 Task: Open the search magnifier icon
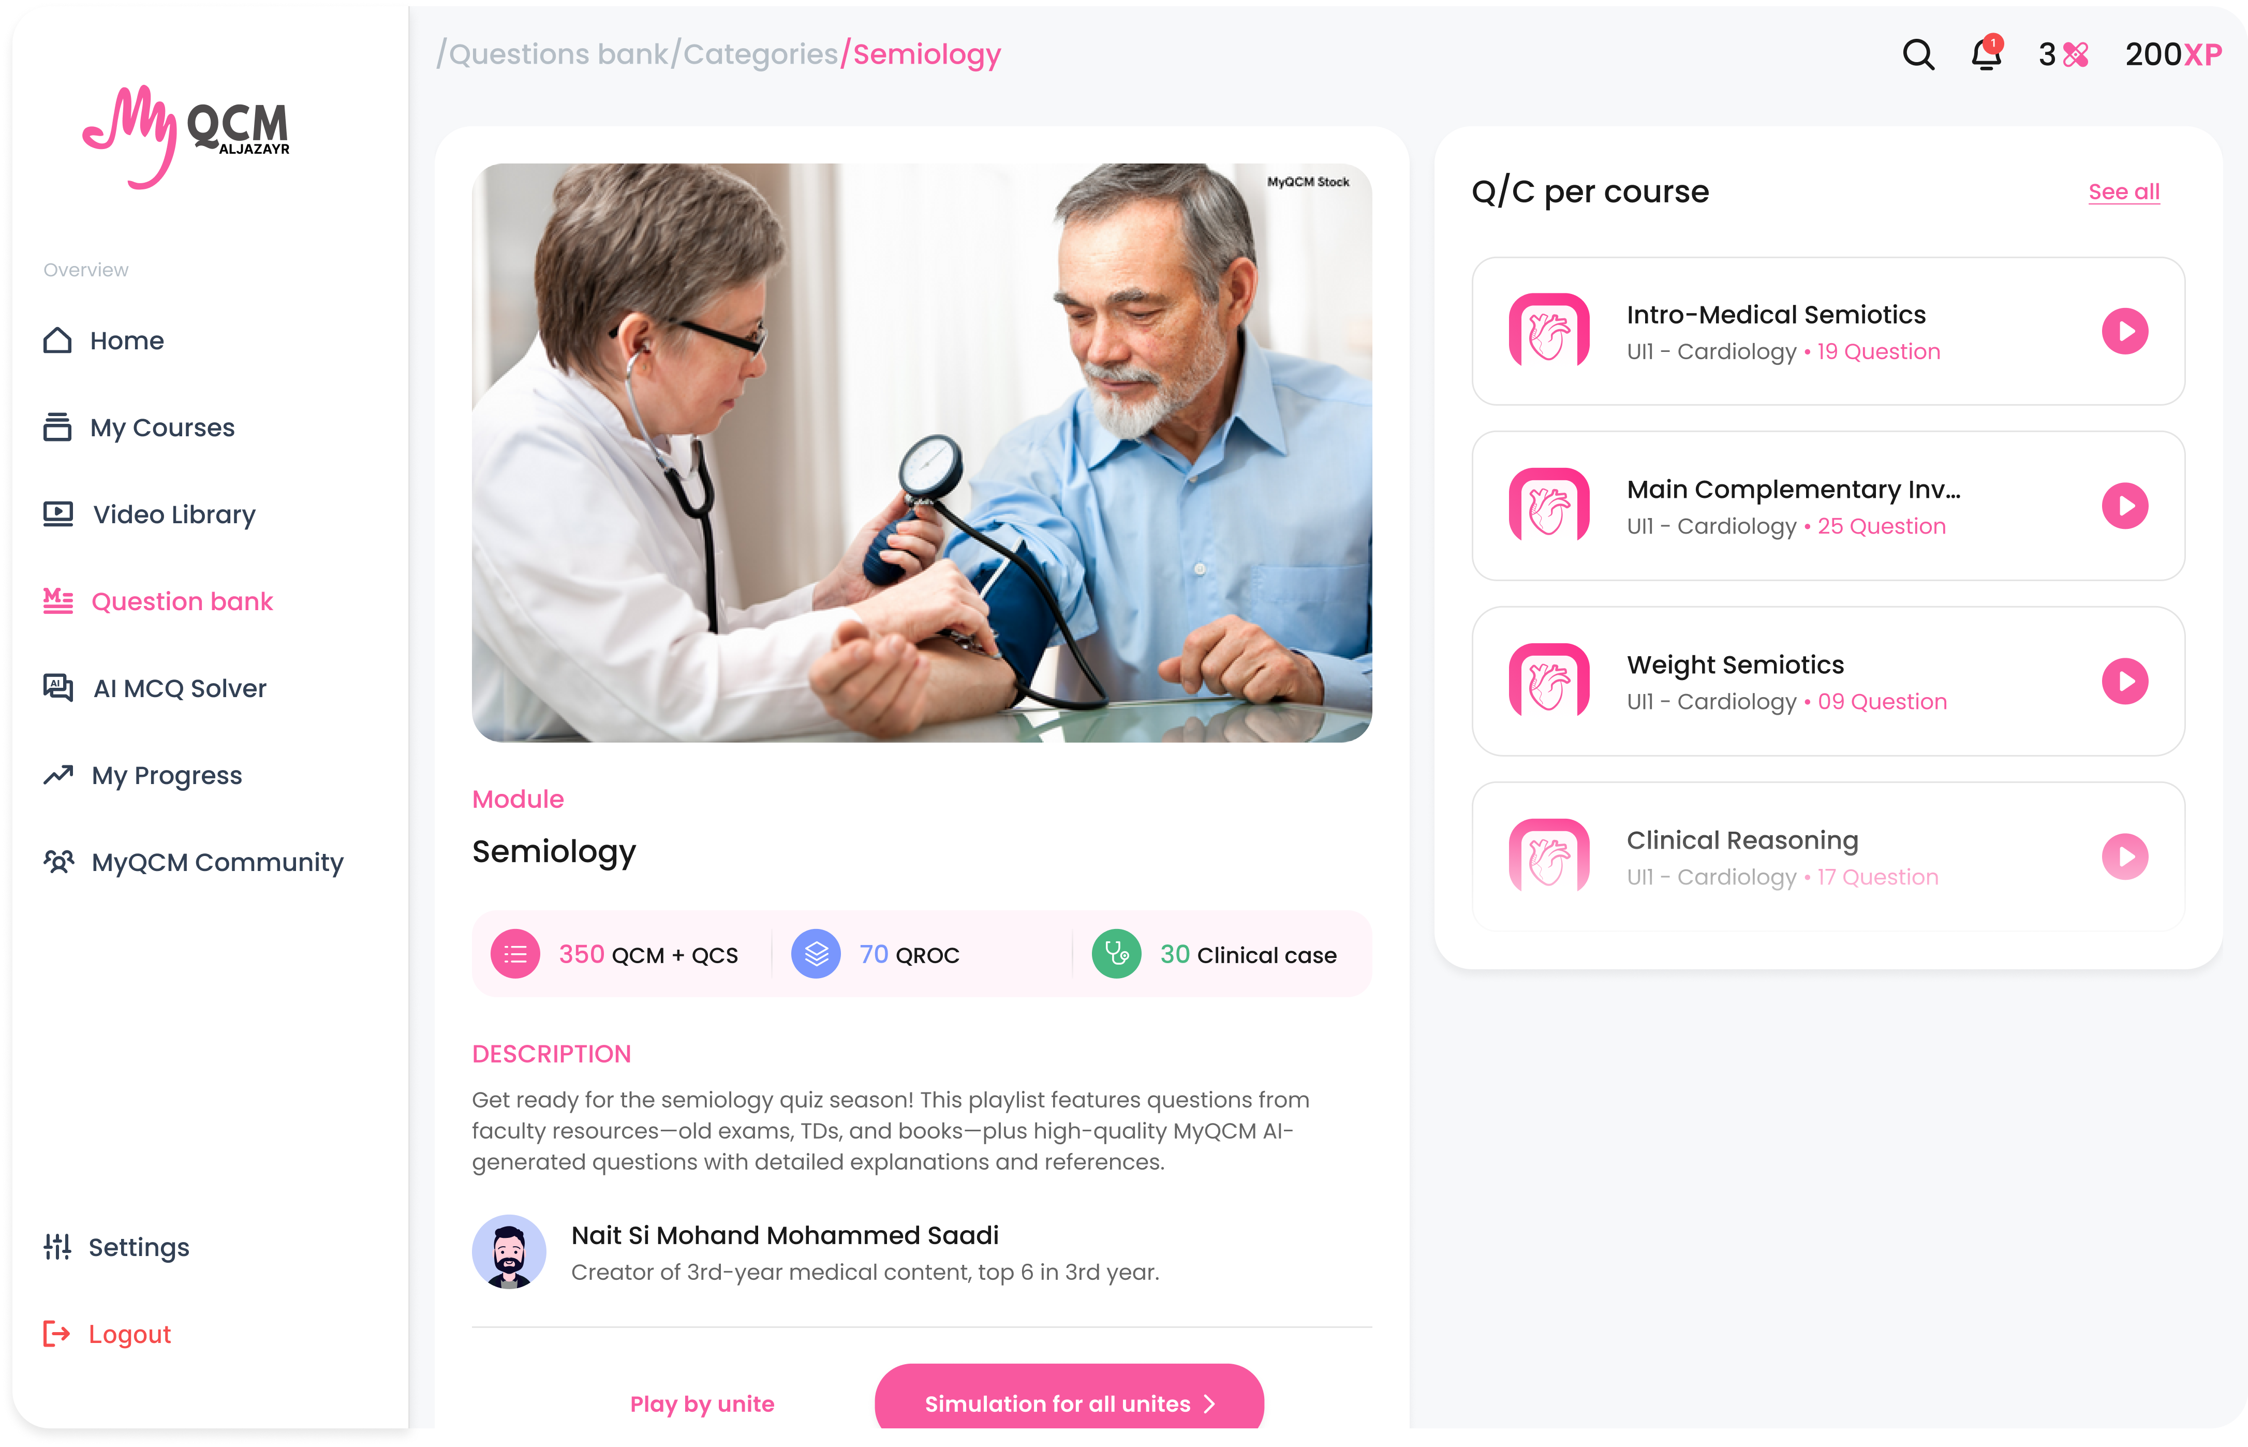(x=1917, y=54)
